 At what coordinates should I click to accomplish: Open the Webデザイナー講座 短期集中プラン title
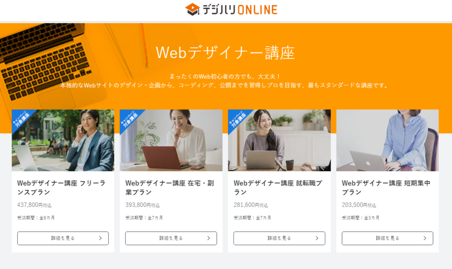coord(386,188)
